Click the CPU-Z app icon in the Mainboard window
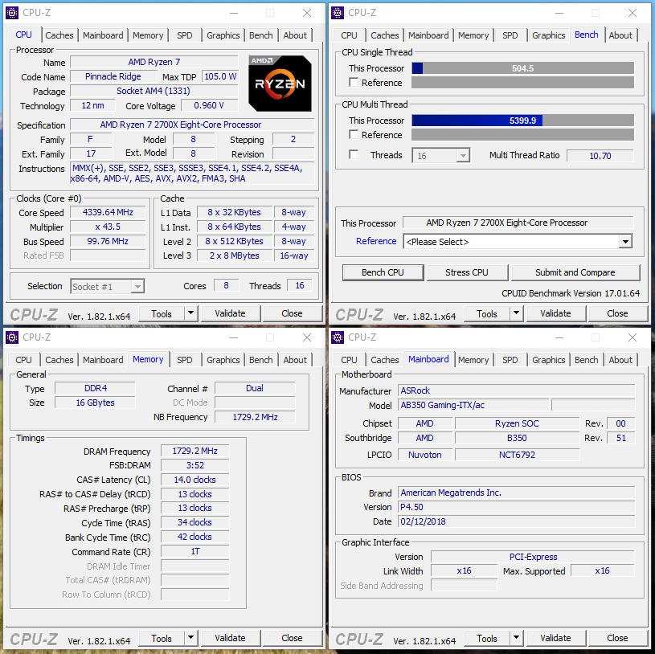The image size is (655, 654). [338, 337]
